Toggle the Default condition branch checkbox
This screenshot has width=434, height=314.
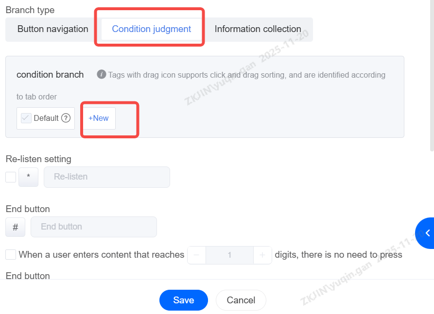coord(26,118)
